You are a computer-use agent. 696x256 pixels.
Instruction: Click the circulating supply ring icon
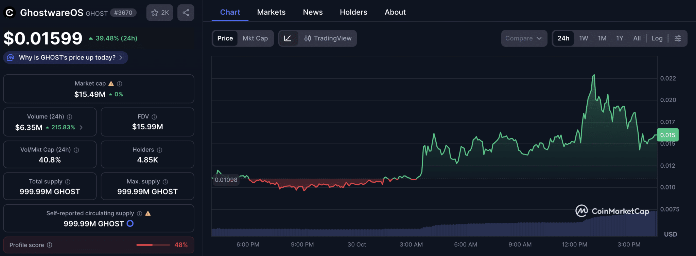coord(130,223)
